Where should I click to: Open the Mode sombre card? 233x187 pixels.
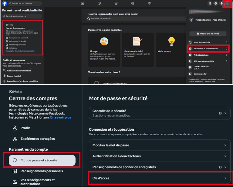coord(171,50)
